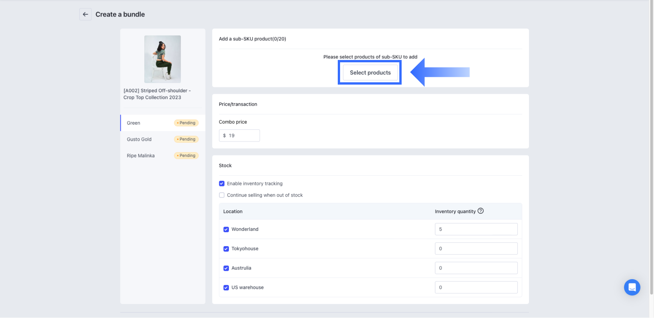The height and width of the screenshot is (318, 654).
Task: Uncheck the Austrulia location checkbox
Action: tap(226, 268)
